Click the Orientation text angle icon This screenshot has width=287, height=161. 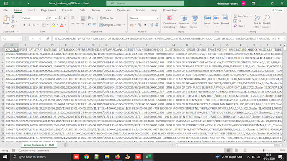89,18
